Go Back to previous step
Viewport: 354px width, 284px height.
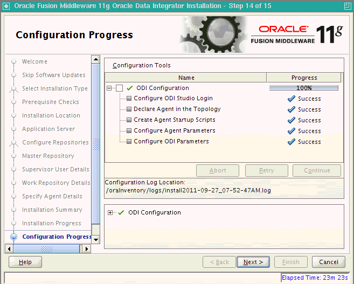tap(219, 262)
